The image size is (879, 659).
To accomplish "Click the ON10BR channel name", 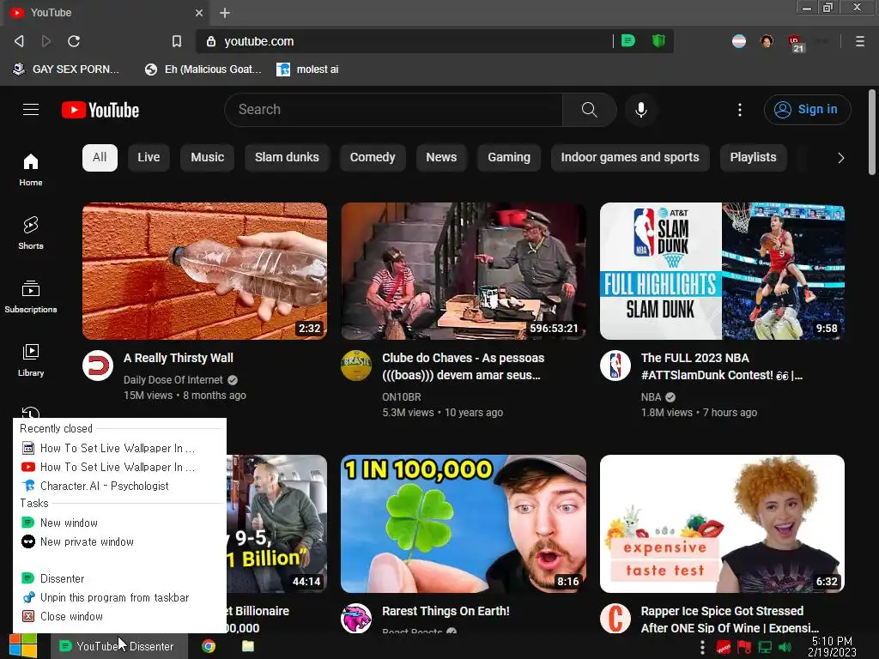I will [x=402, y=396].
